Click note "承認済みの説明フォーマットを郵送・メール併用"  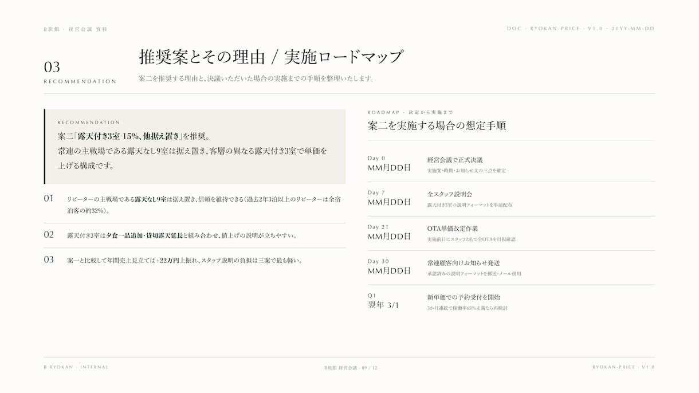tap(474, 274)
